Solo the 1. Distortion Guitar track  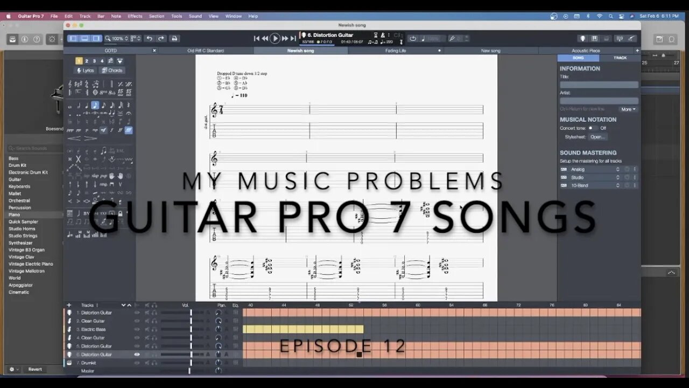pos(154,313)
